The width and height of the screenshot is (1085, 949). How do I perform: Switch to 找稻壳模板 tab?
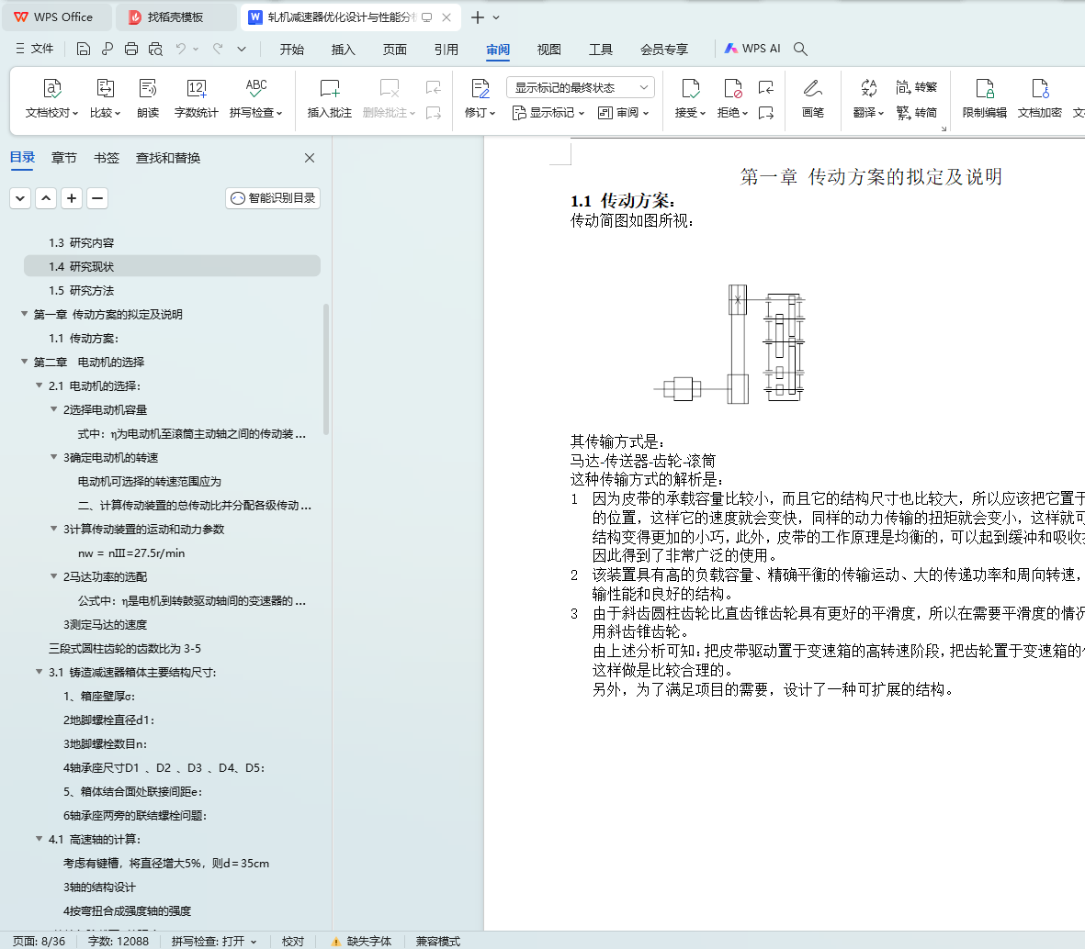pyautogui.click(x=175, y=17)
